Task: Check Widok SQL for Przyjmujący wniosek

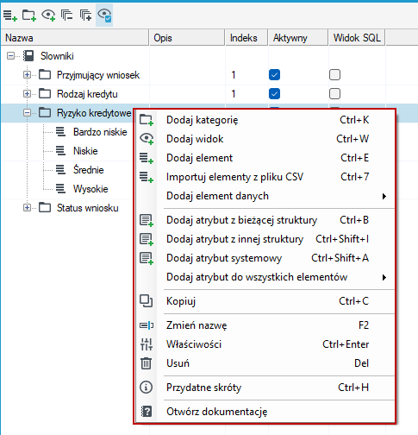Action: pos(334,75)
